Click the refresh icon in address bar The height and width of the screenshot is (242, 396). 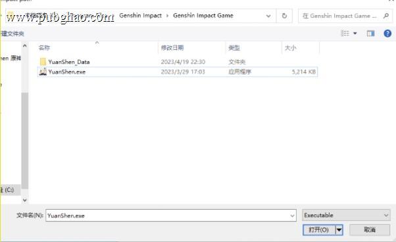point(284,16)
